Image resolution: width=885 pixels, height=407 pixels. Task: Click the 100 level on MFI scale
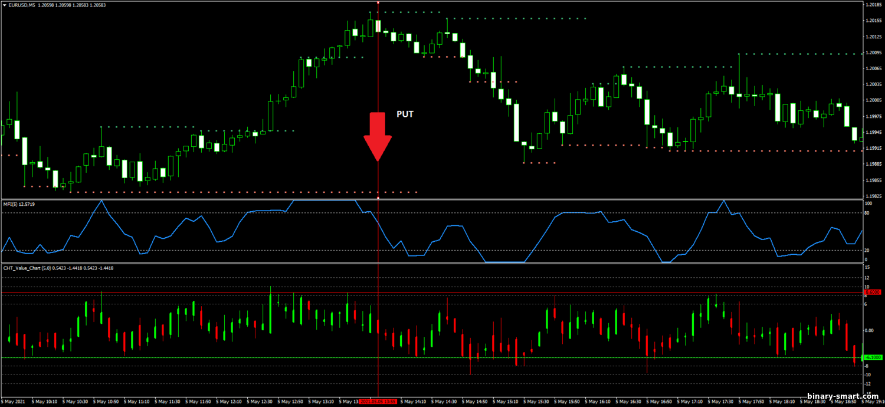click(868, 203)
